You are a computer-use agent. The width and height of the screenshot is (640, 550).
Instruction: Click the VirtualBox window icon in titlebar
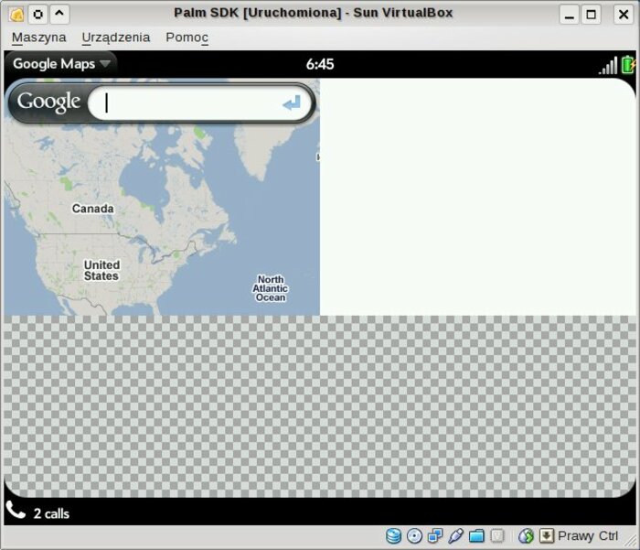click(16, 16)
